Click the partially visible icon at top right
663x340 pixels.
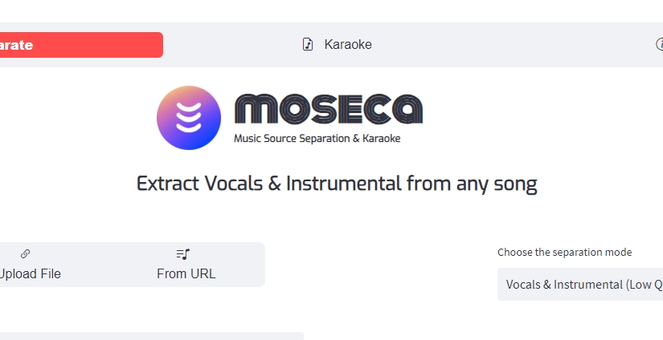[x=659, y=44]
